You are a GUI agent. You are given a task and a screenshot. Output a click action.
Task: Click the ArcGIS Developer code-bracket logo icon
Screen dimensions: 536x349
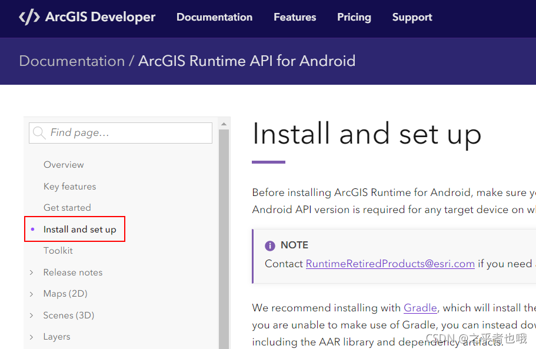click(29, 17)
